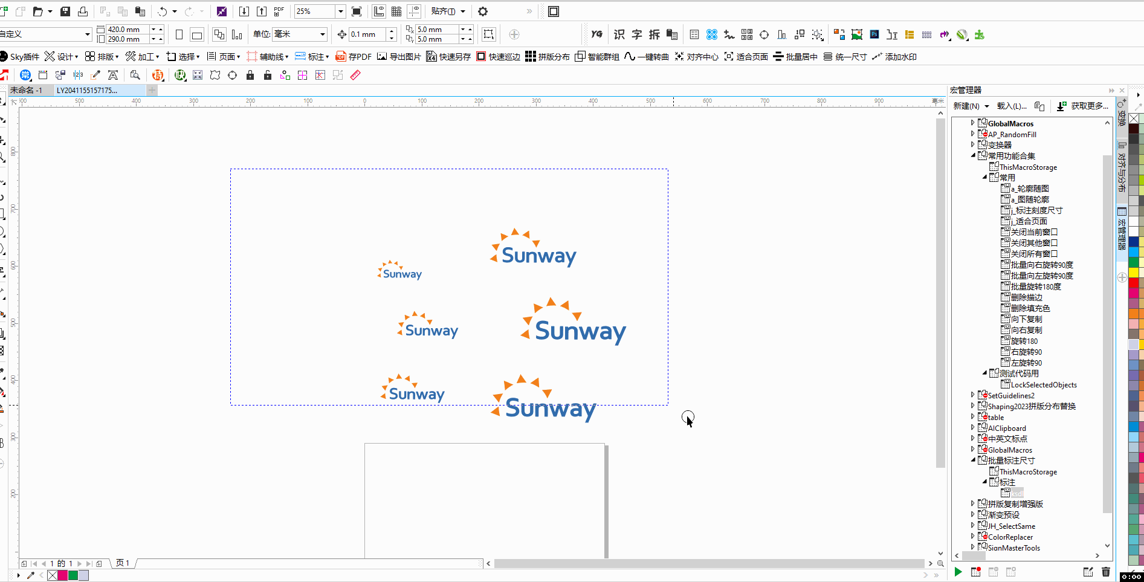Click the Export up-arrow icon
The width and height of the screenshot is (1144, 582).
[262, 11]
